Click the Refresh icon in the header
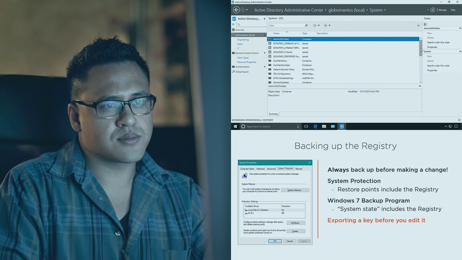 coord(433,10)
